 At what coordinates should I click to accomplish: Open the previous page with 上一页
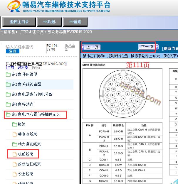click(x=91, y=47)
